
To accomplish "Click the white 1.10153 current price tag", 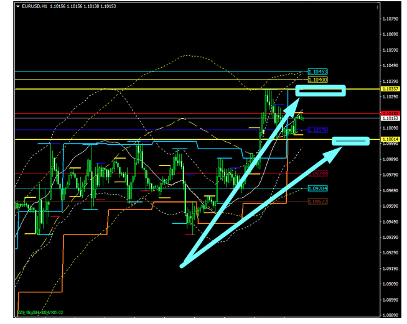I will [391, 118].
